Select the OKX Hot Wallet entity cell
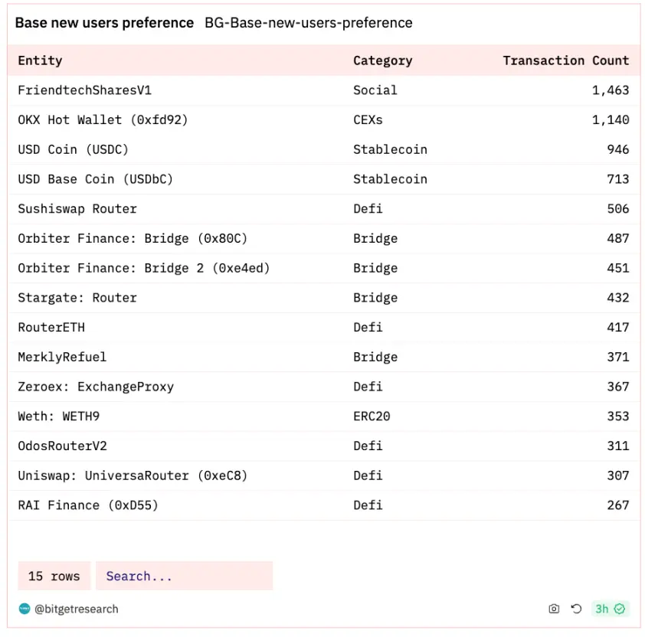 103,120
